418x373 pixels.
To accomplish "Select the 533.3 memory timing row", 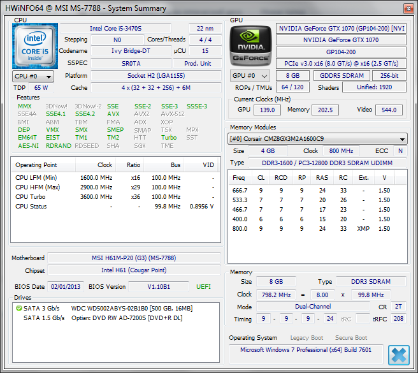I will pos(317,200).
